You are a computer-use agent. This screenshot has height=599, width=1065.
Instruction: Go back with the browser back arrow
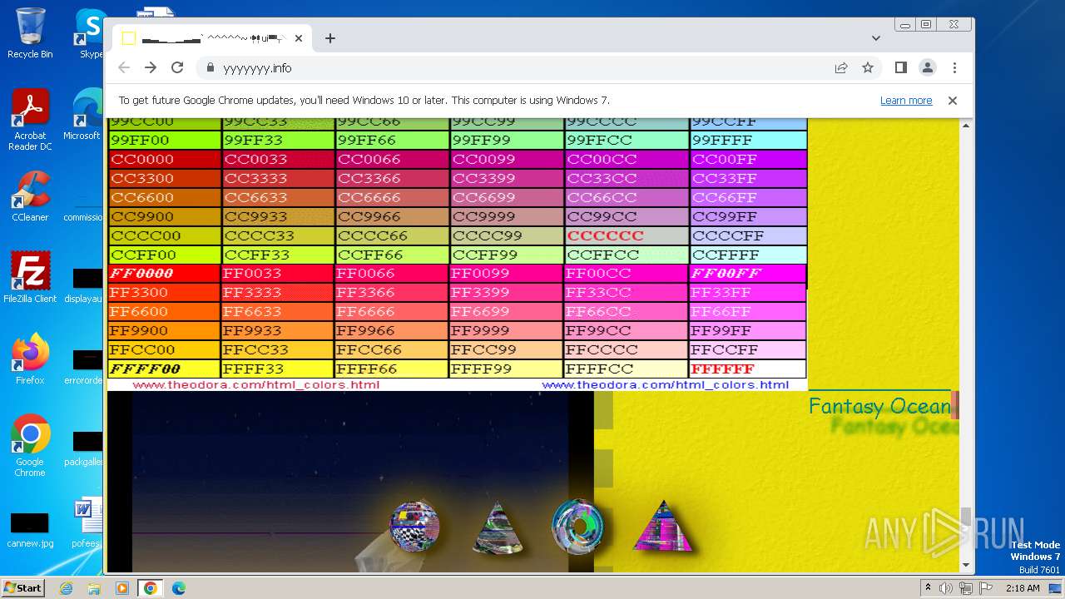pos(124,68)
